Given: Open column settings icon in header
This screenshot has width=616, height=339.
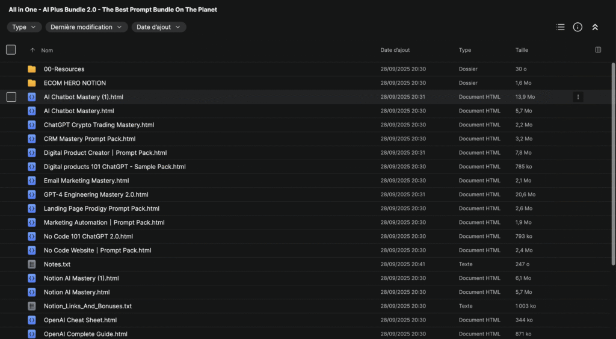Looking at the screenshot, I should [x=598, y=50].
